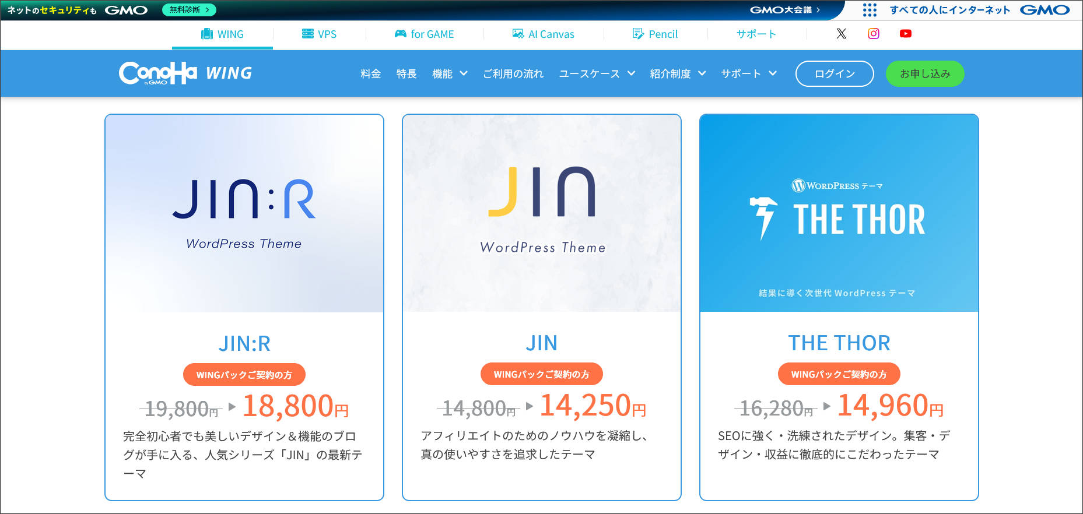Switch to the AI Canvas tab
1083x514 pixels.
[543, 34]
